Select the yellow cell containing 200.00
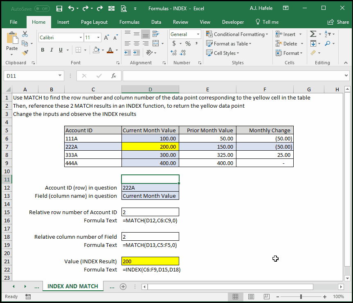This screenshot has height=303, width=353. coord(150,147)
